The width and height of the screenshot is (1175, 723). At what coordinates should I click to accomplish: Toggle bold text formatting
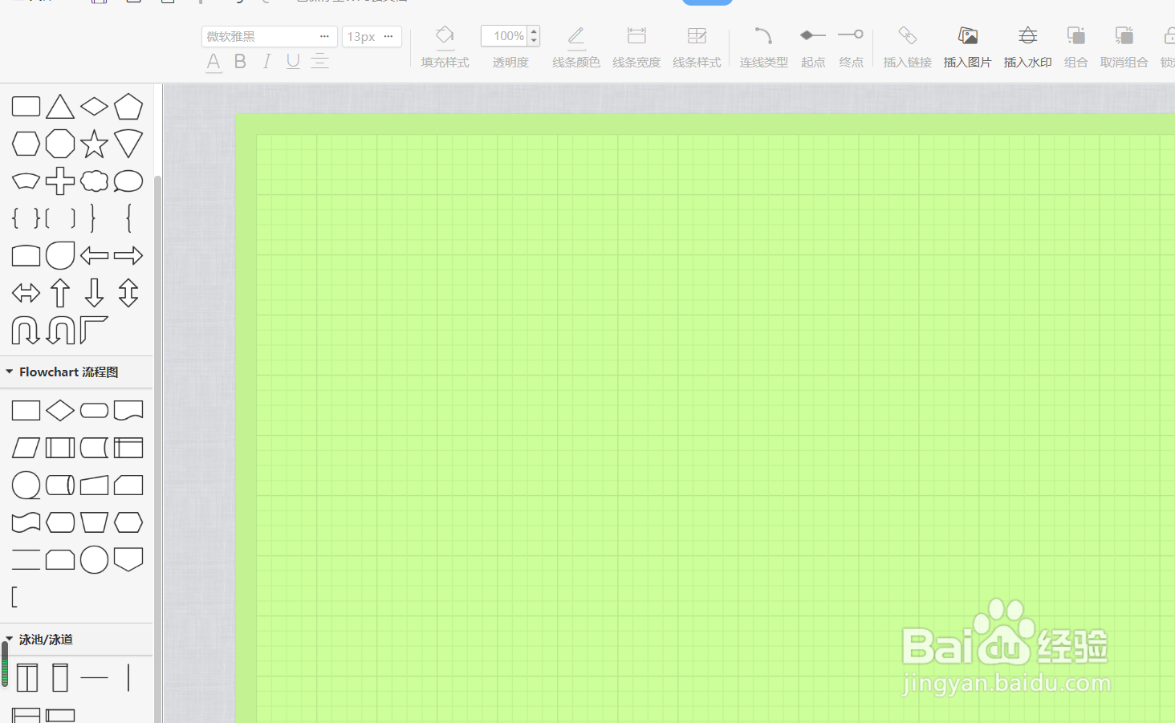240,61
